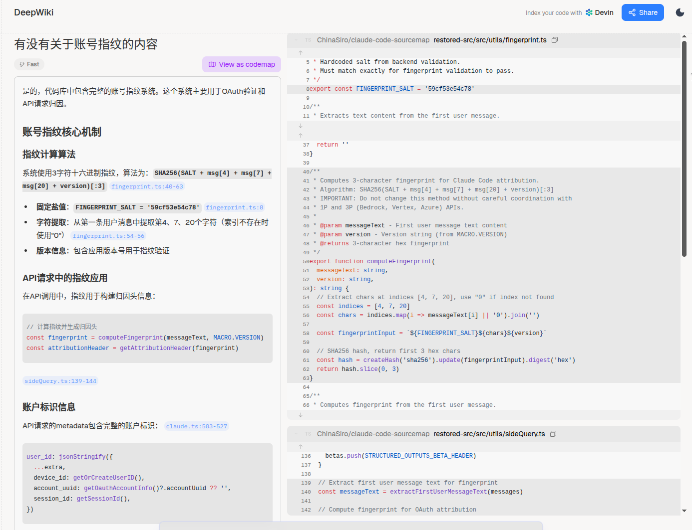This screenshot has width=692, height=530.
Task: Click the Share button
Action: (643, 12)
